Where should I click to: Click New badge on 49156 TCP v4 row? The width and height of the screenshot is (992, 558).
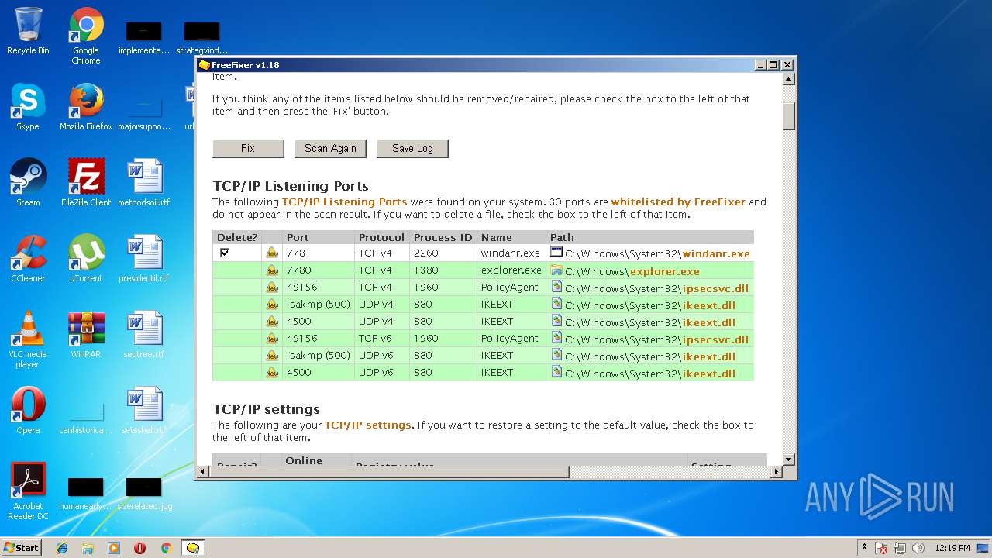pyautogui.click(x=272, y=287)
